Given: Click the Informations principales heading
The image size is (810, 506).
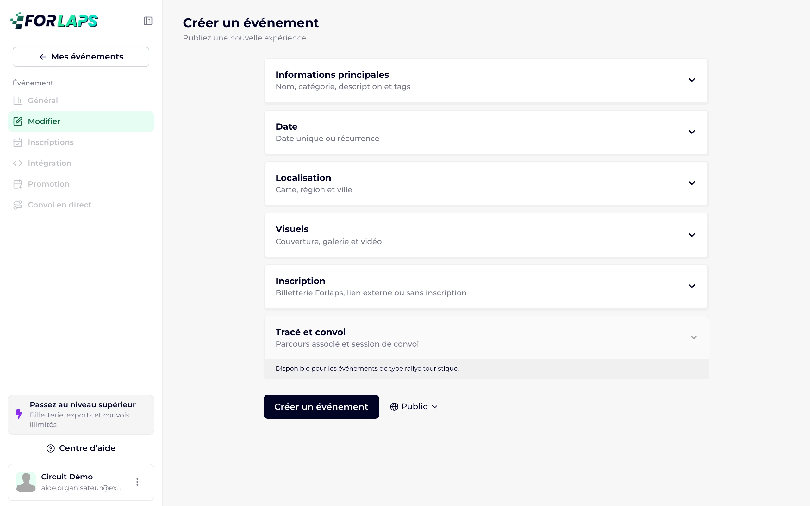Looking at the screenshot, I should coord(332,75).
